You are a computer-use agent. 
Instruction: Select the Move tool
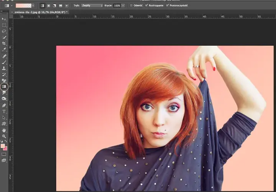(4, 19)
